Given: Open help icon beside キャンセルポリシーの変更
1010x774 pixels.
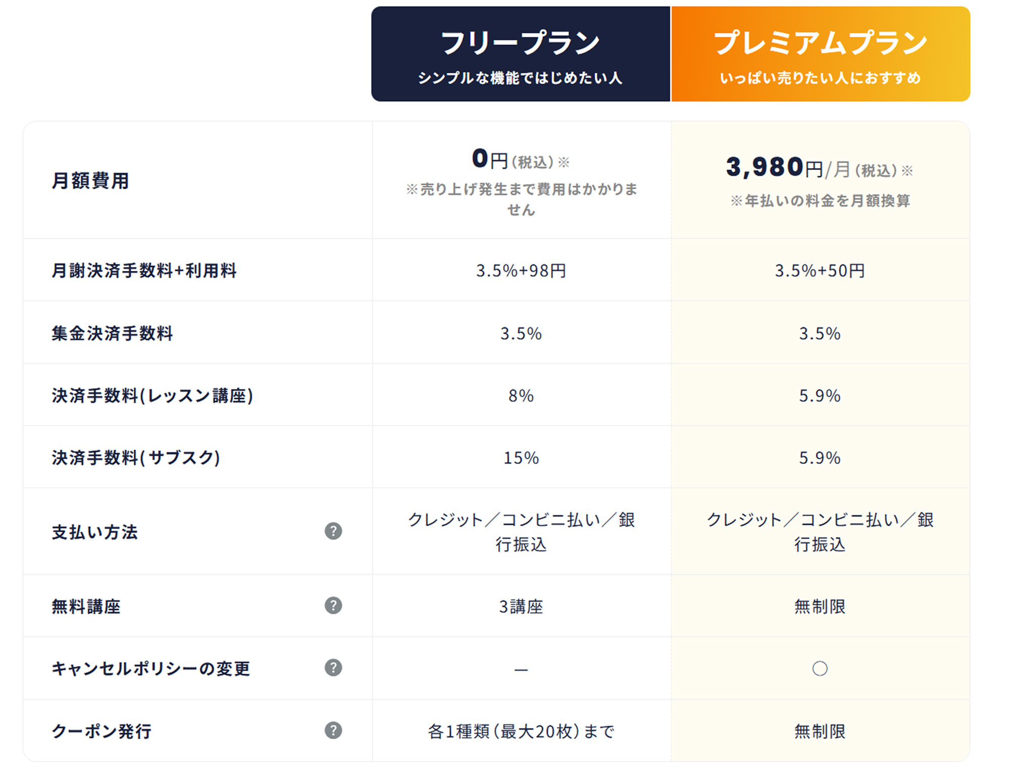Looking at the screenshot, I should [x=333, y=668].
